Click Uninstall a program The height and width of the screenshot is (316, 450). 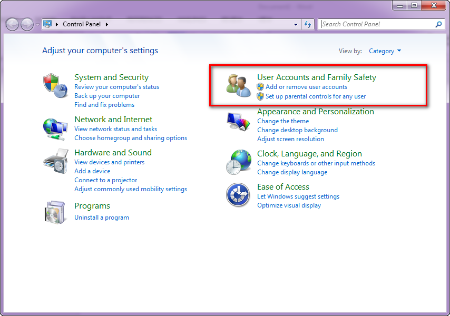[102, 218]
